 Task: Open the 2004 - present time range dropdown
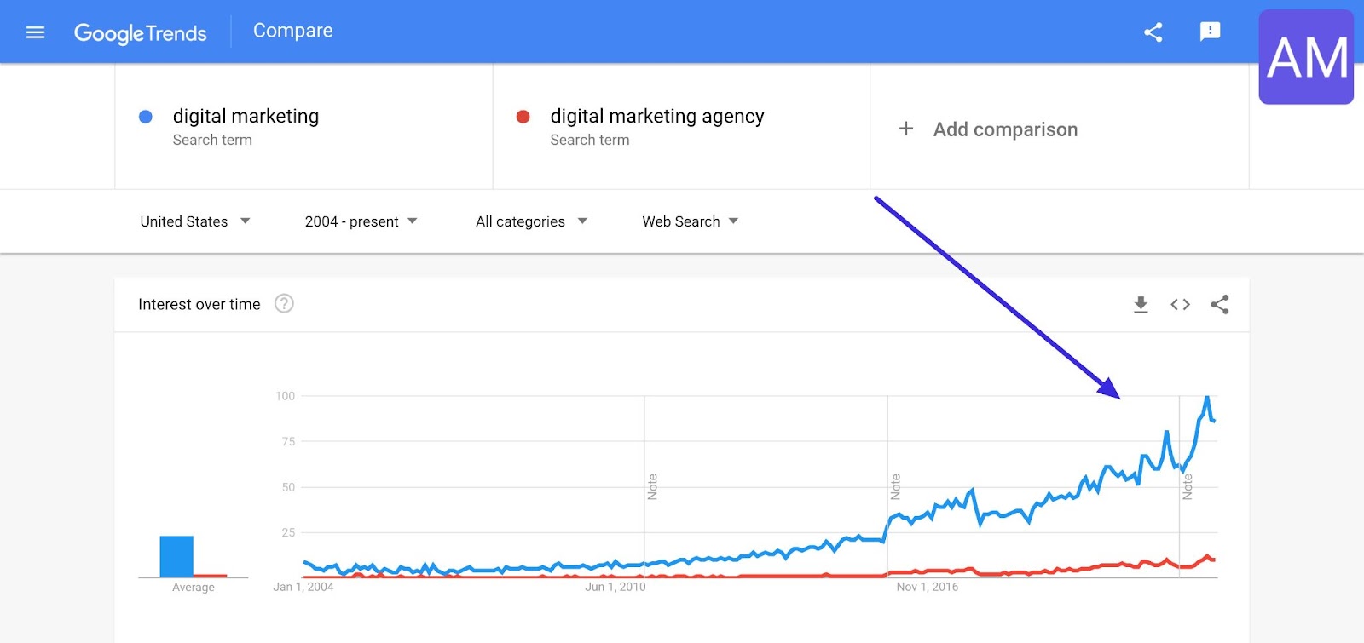[361, 221]
